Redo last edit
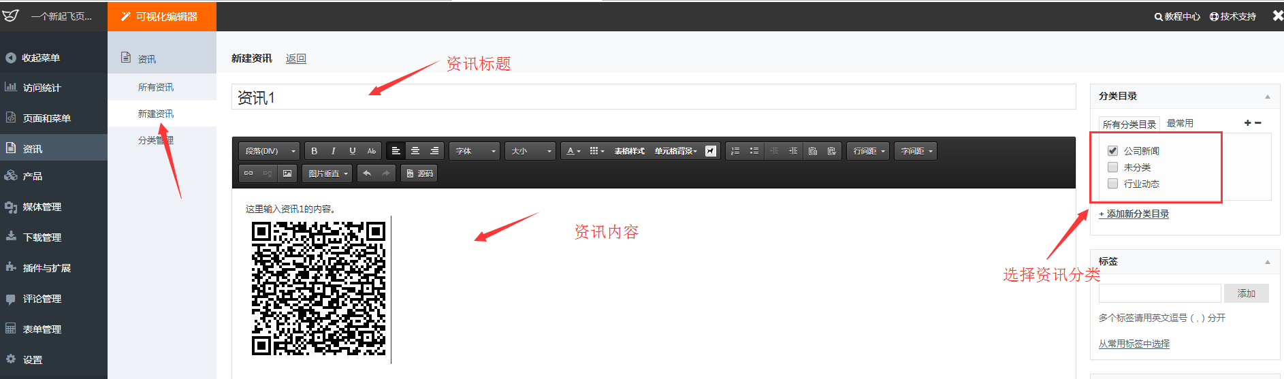The image size is (1284, 379). pyautogui.click(x=386, y=174)
